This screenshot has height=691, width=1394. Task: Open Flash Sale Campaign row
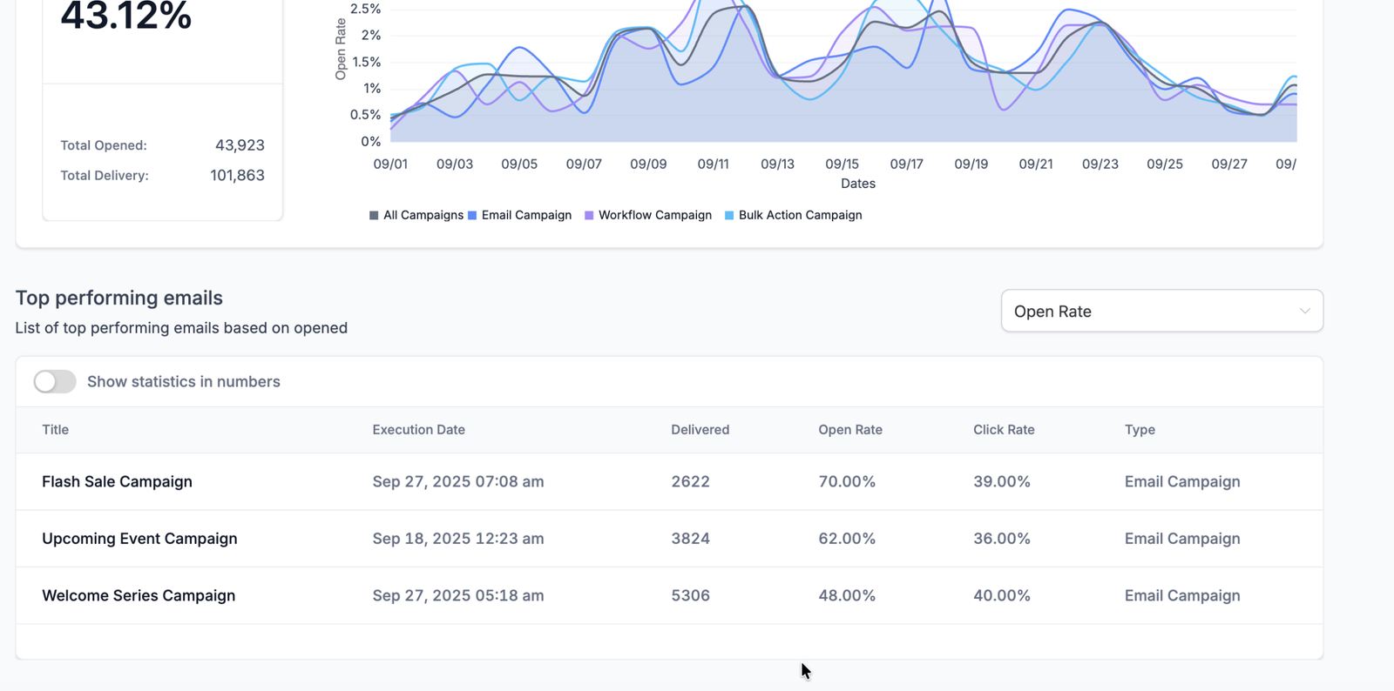point(117,481)
